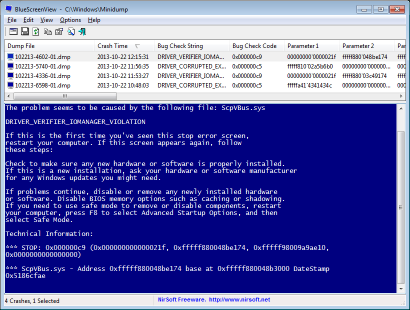Click the Save Selected Items floppy icon
This screenshot has width=410, height=310.
click(x=25, y=31)
